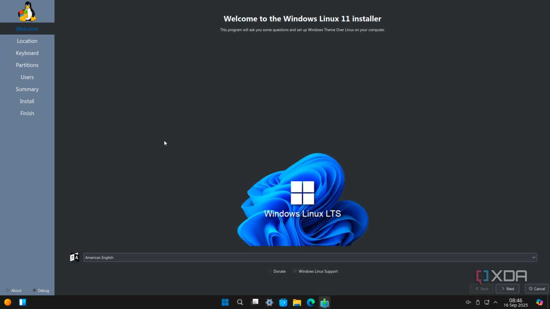Open the clock showing 08:46
This screenshot has width=550, height=309.
pyautogui.click(x=516, y=302)
